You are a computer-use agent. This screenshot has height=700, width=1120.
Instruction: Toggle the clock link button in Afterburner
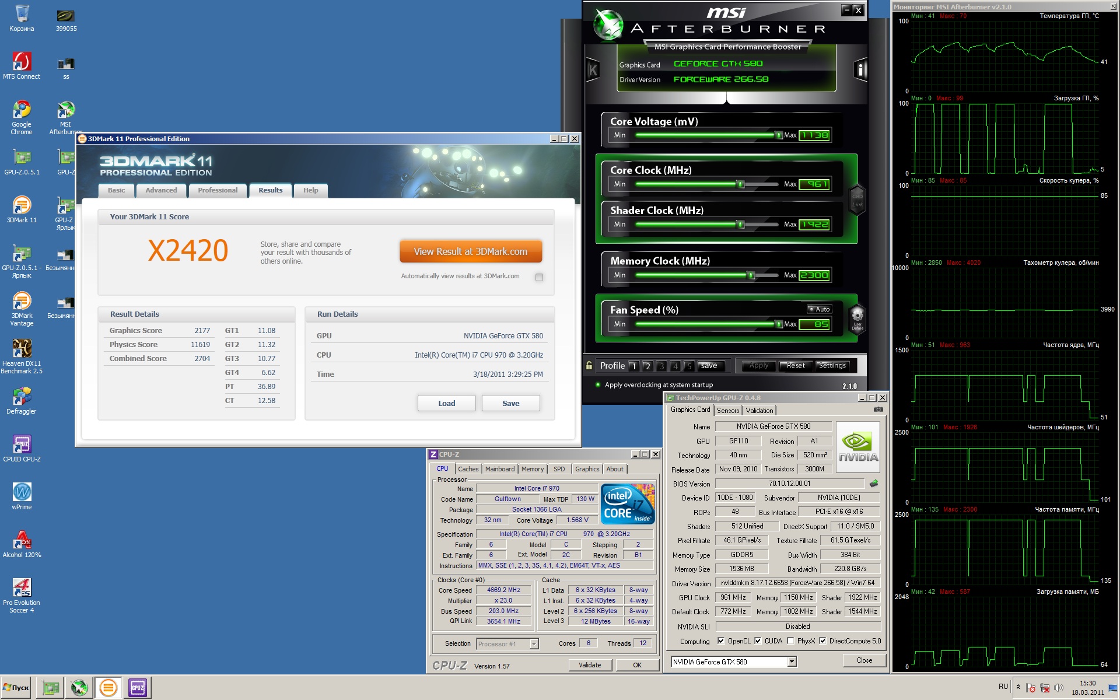click(857, 199)
